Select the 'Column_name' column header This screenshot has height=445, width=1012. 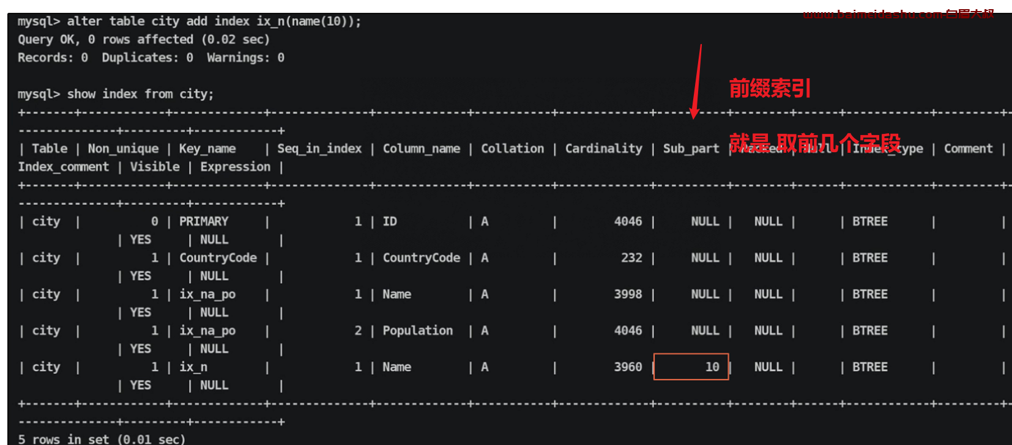pyautogui.click(x=422, y=149)
